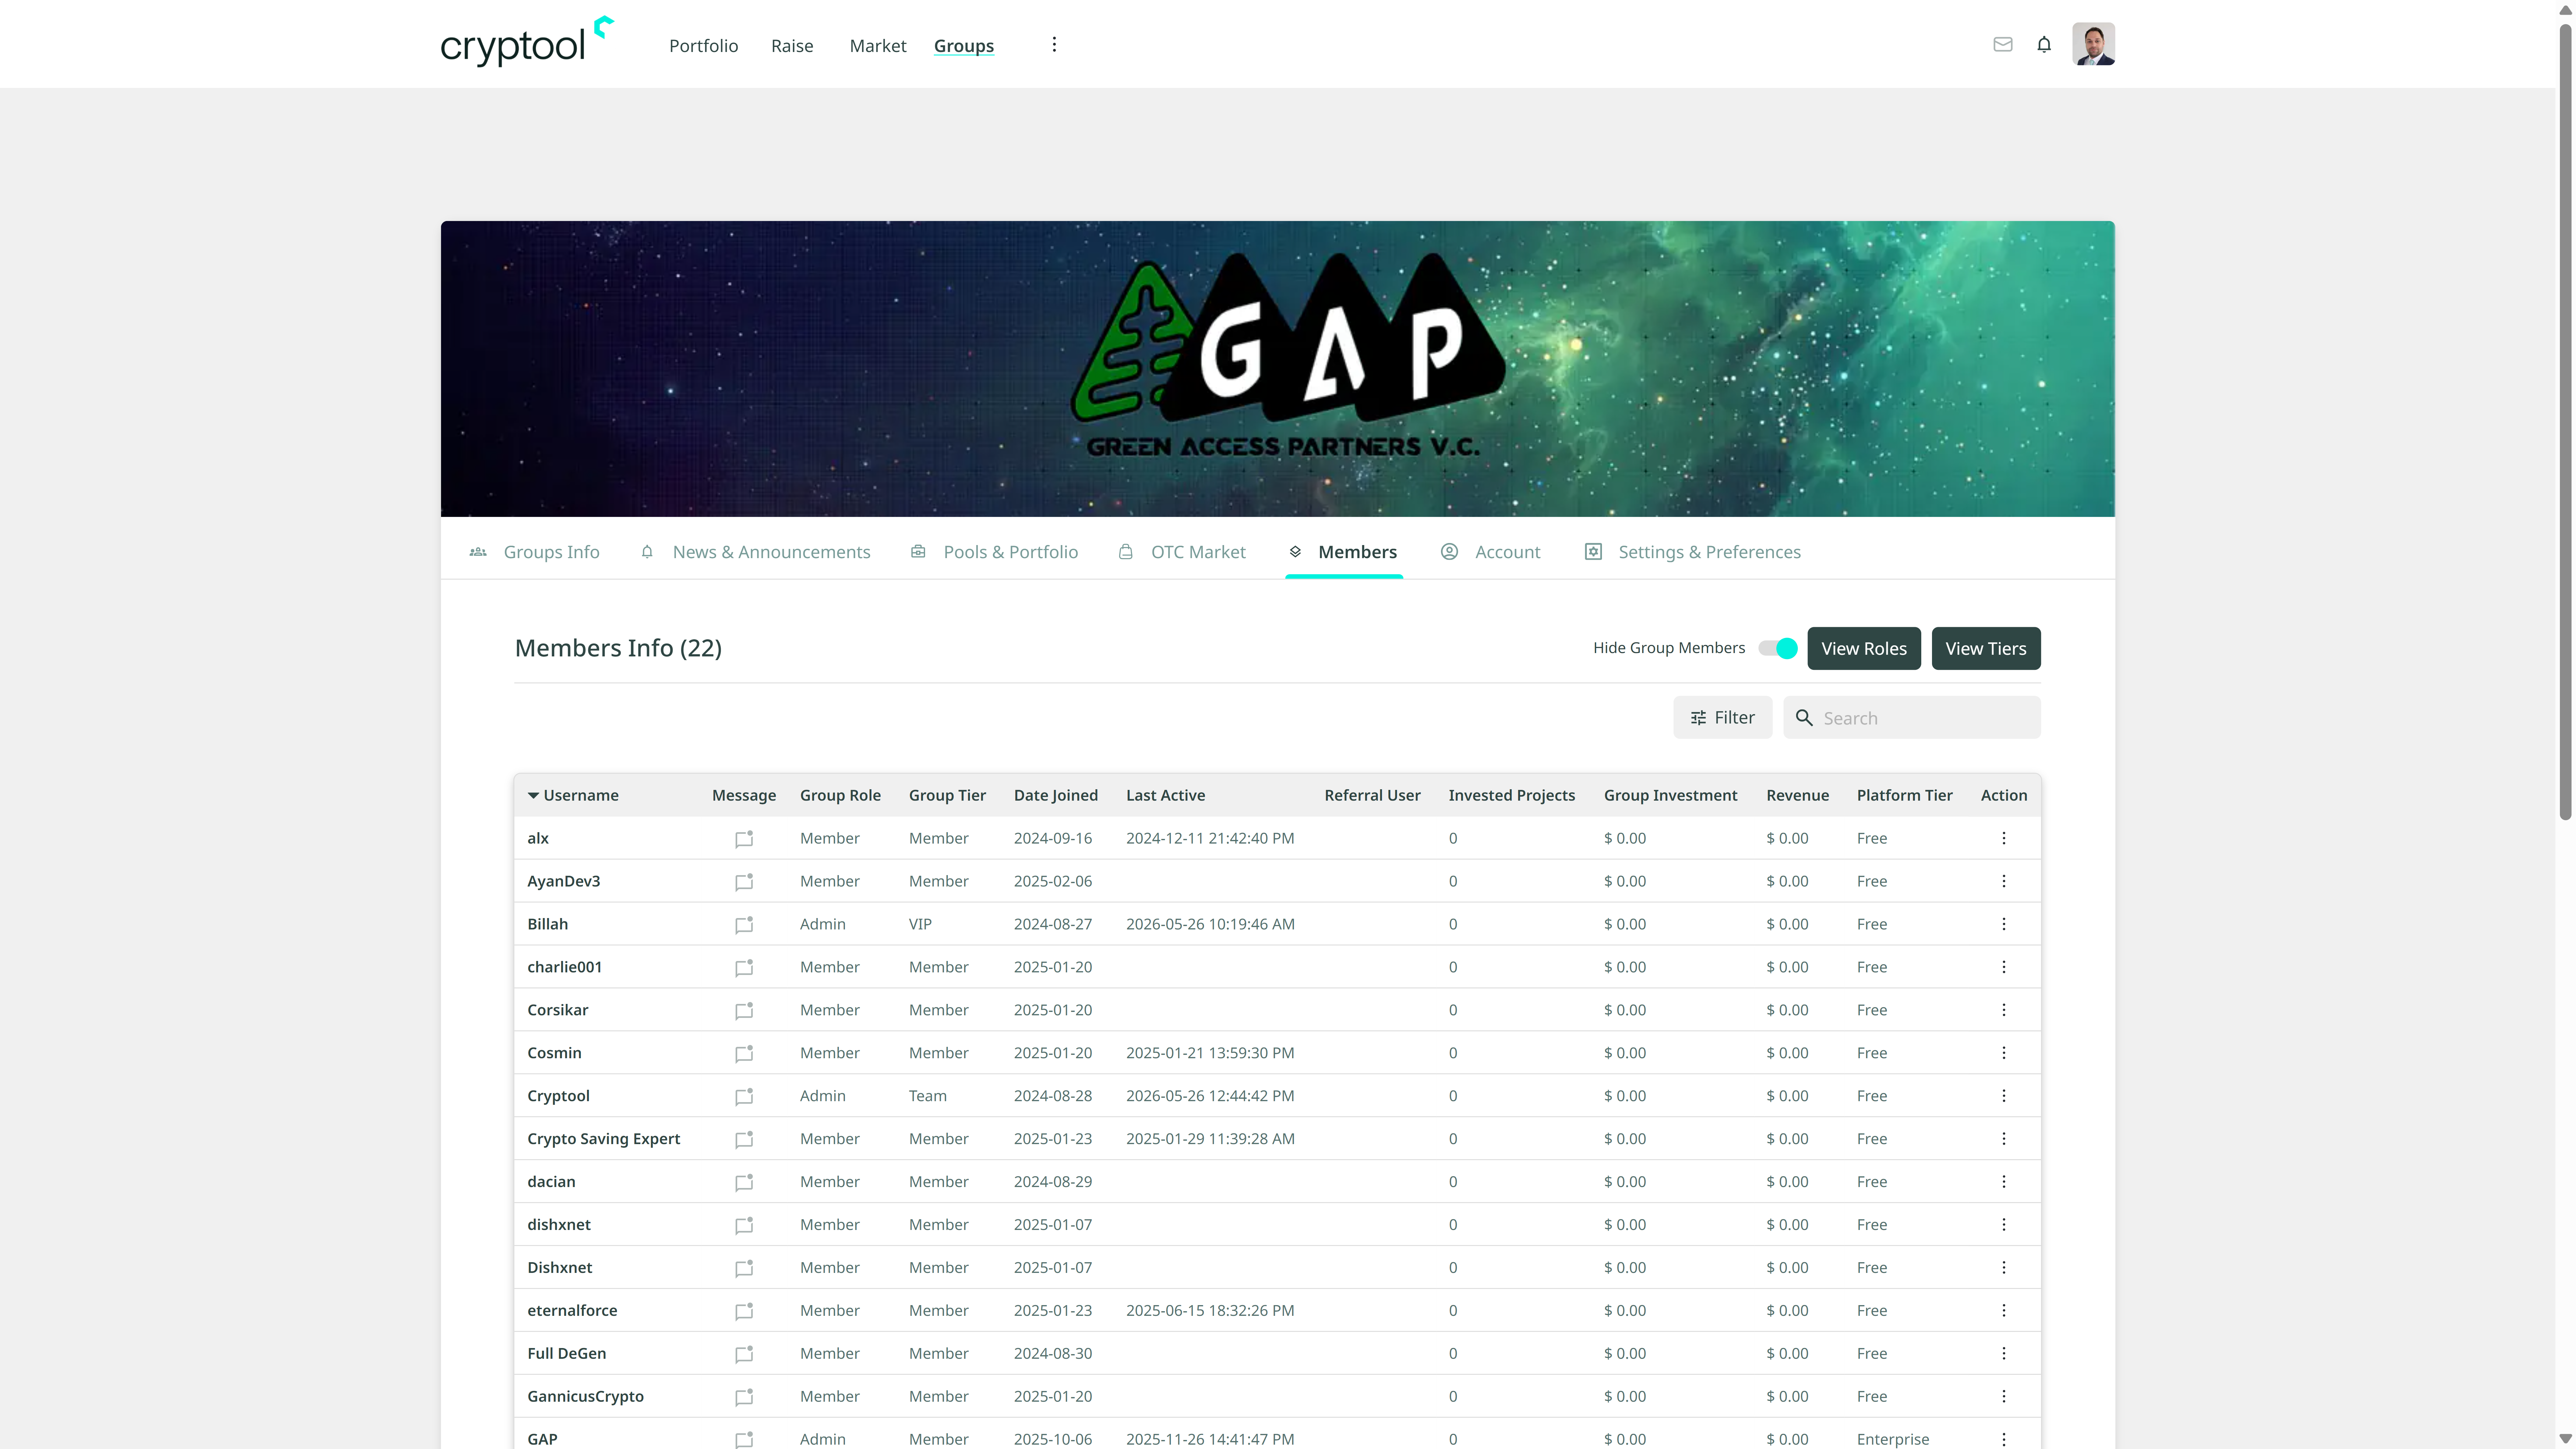Switch to the Groups Info tab
Image resolution: width=2576 pixels, height=1449 pixels.
pyautogui.click(x=535, y=552)
